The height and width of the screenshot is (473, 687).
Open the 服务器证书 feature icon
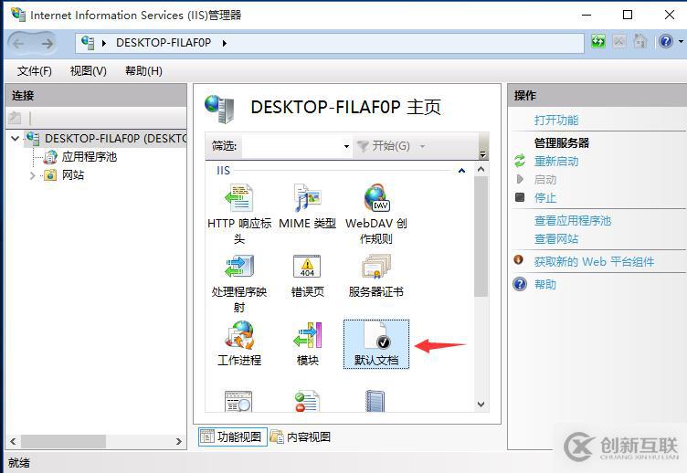(x=376, y=267)
